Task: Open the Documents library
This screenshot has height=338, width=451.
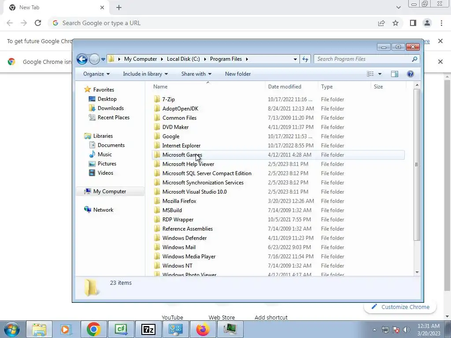Action: coord(111,145)
